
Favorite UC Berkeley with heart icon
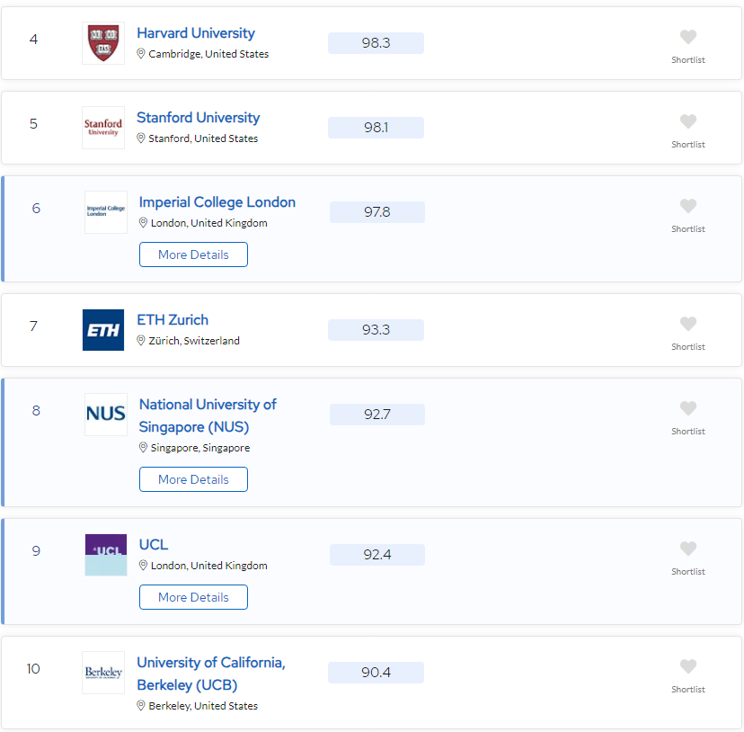click(x=687, y=666)
